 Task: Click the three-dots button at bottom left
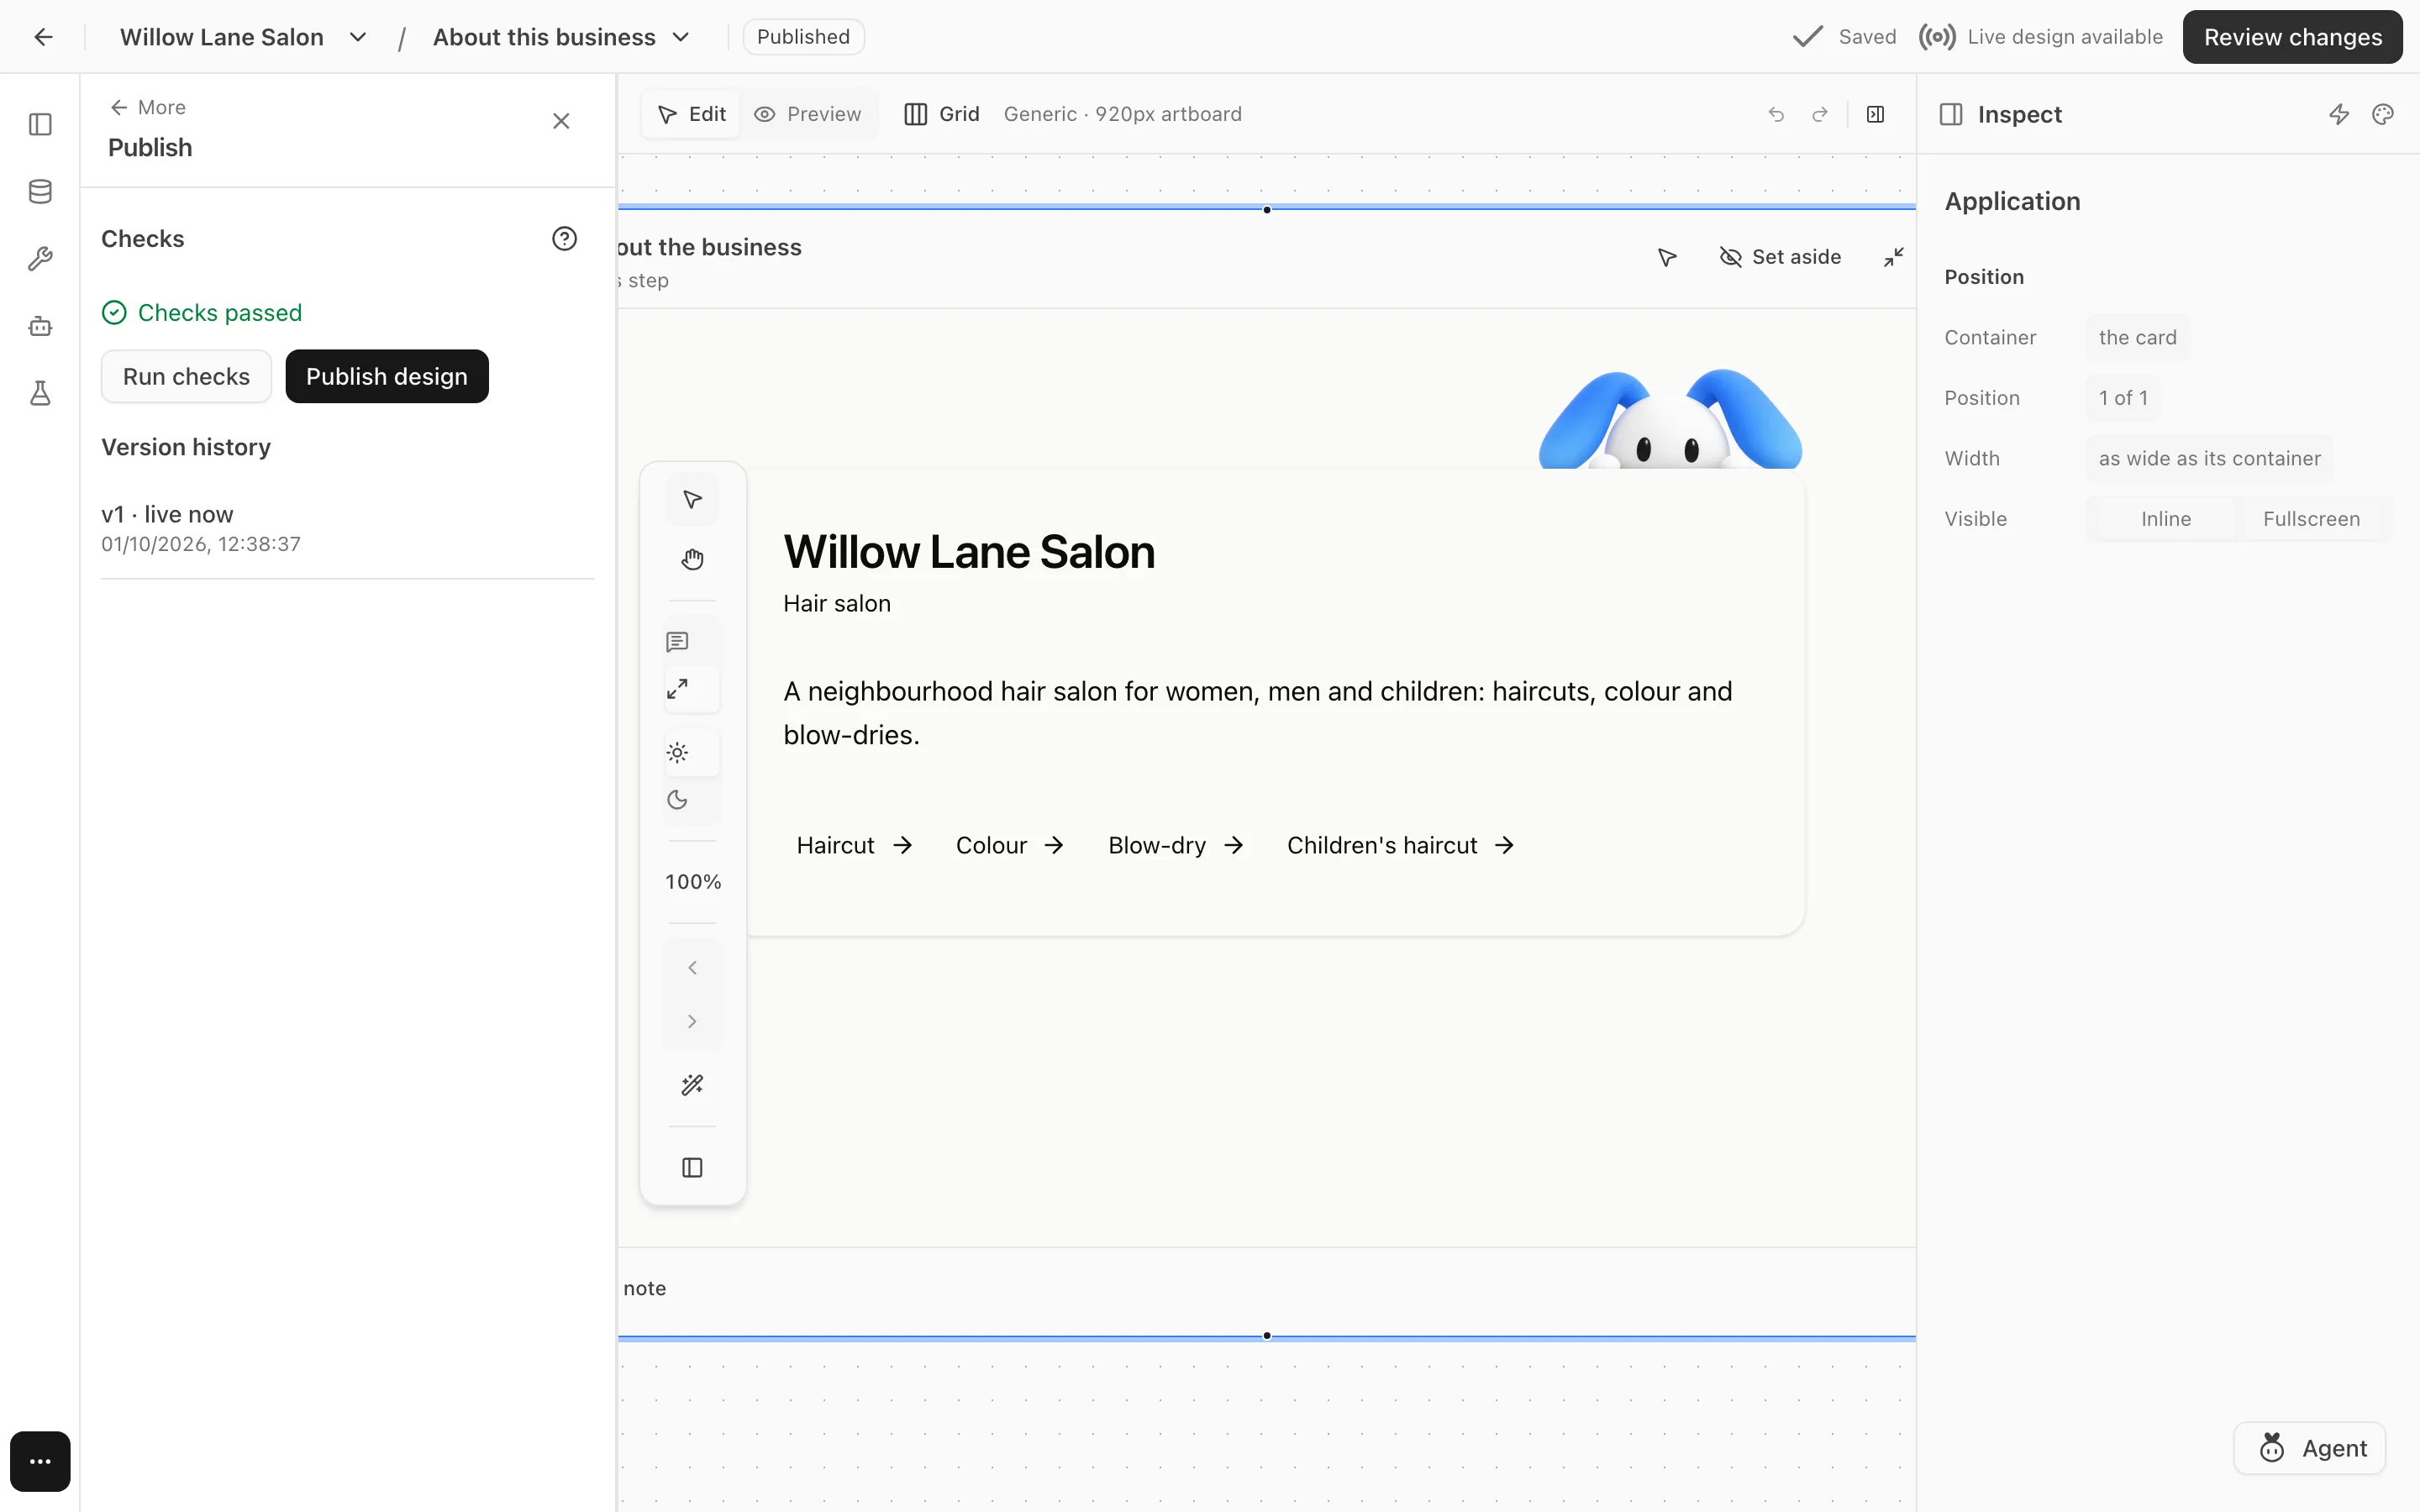coord(40,1461)
